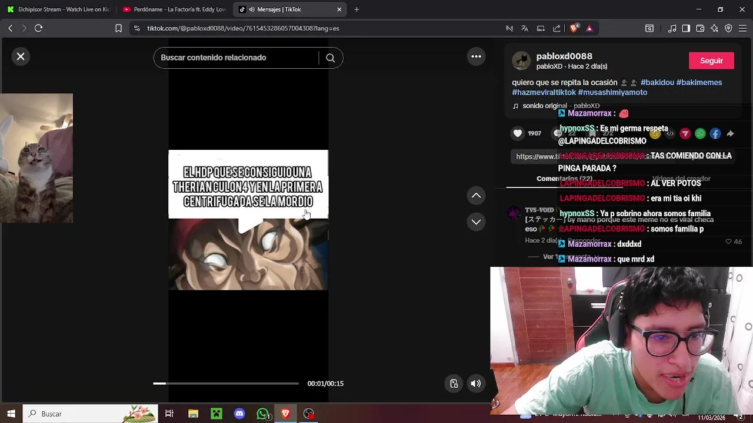The image size is (753, 423).
Task: Switch to Perdóname La Factoría YouTube tab
Action: (x=174, y=9)
